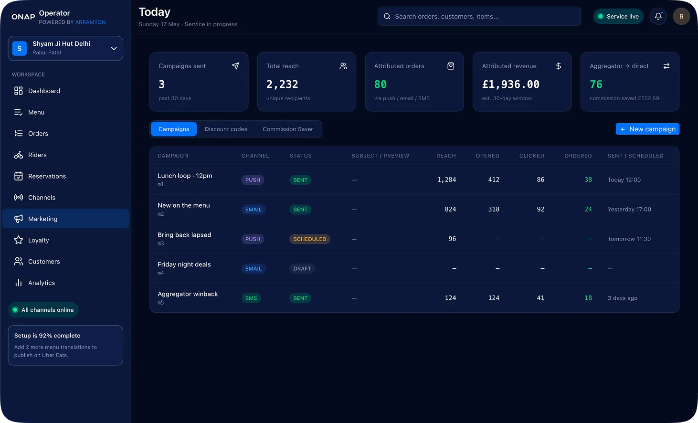Click the bag icon on Attributed orders card
The height and width of the screenshot is (423, 698).
click(451, 66)
